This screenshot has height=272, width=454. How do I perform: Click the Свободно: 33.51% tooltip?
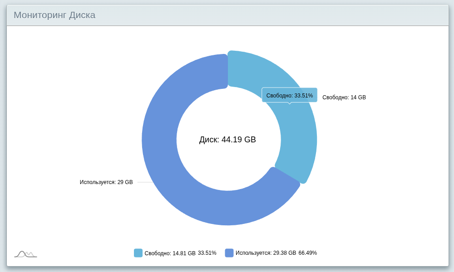coord(289,95)
